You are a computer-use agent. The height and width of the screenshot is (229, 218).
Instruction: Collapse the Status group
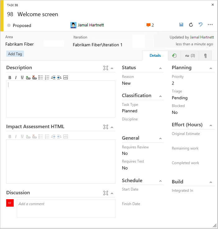(x=160, y=68)
